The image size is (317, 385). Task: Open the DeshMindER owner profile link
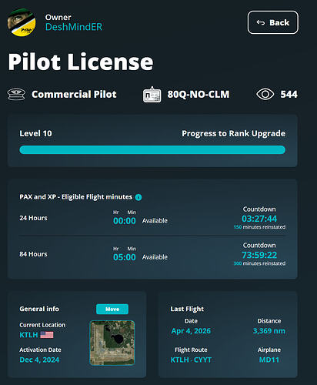coord(74,27)
